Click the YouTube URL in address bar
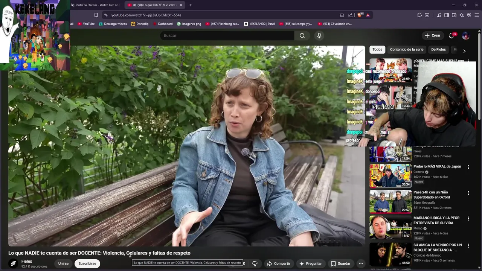 pyautogui.click(x=146, y=15)
